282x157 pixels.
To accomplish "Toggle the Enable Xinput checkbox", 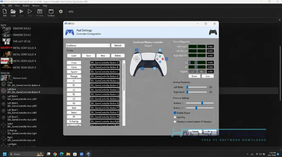I will tap(175, 113).
